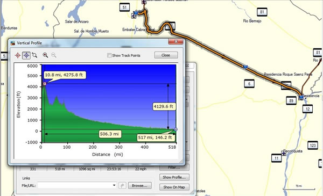
Task: Select the red crosshair start-point tool
Action: 18,55
